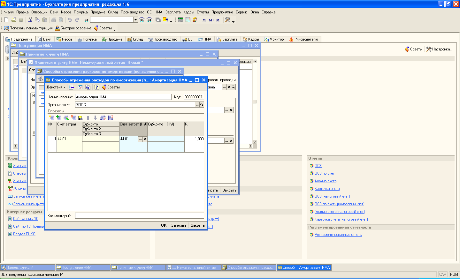Viewport: 460px width, 279px height.
Task: Switch to the Монитор tab
Action: [274, 39]
